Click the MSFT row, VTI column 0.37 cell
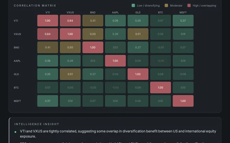 point(48,101)
